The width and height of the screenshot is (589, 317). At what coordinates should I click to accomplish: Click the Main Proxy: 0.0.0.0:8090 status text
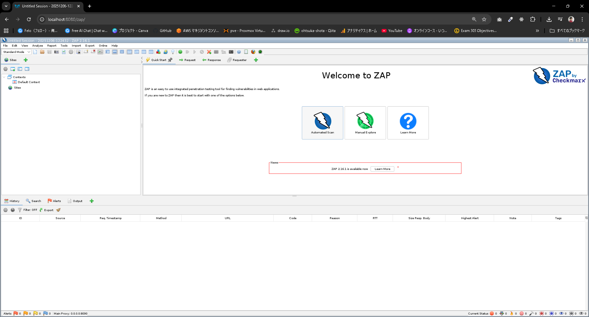71,314
